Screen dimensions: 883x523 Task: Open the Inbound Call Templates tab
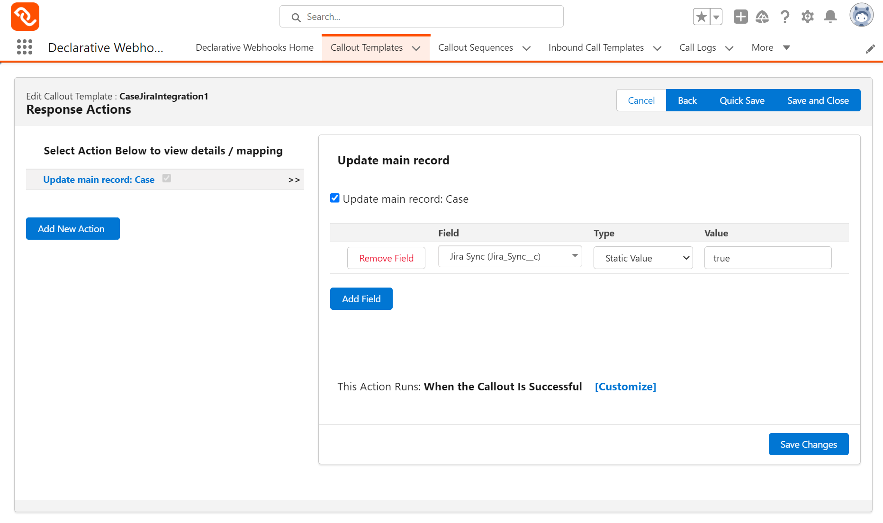[596, 47]
